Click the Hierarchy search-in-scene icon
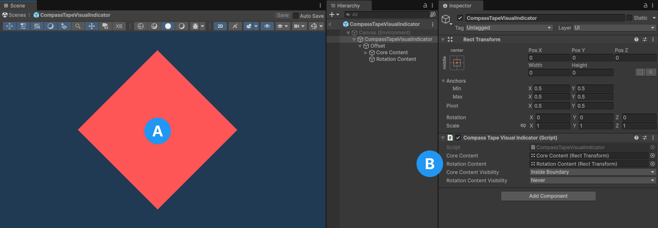Image resolution: width=658 pixels, height=228 pixels. coord(433,15)
